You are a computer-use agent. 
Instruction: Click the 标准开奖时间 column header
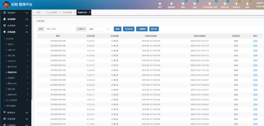point(151,36)
